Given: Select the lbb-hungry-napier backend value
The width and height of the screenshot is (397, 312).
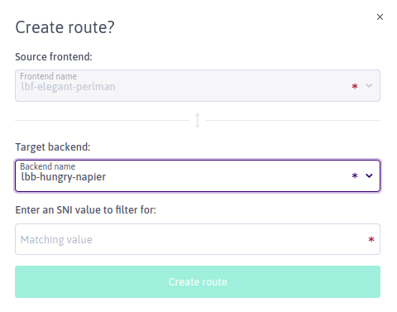Looking at the screenshot, I should pyautogui.click(x=64, y=177).
